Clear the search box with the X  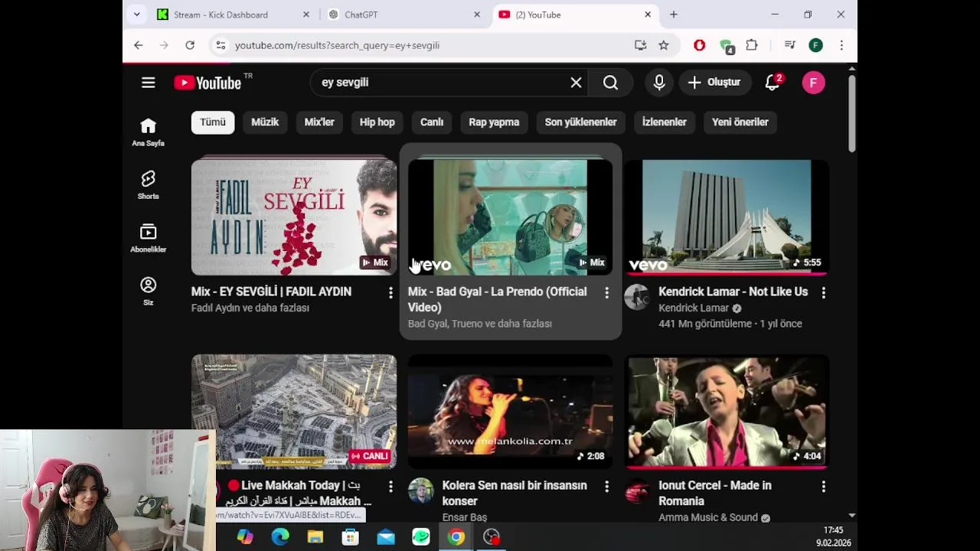click(x=576, y=83)
